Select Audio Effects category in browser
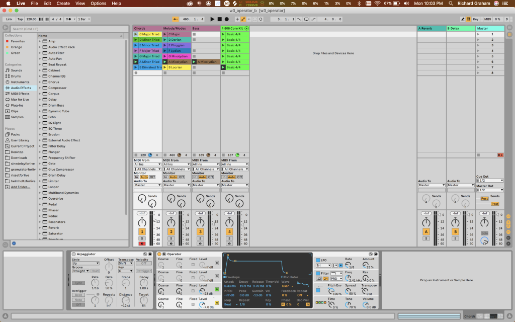 [20, 88]
